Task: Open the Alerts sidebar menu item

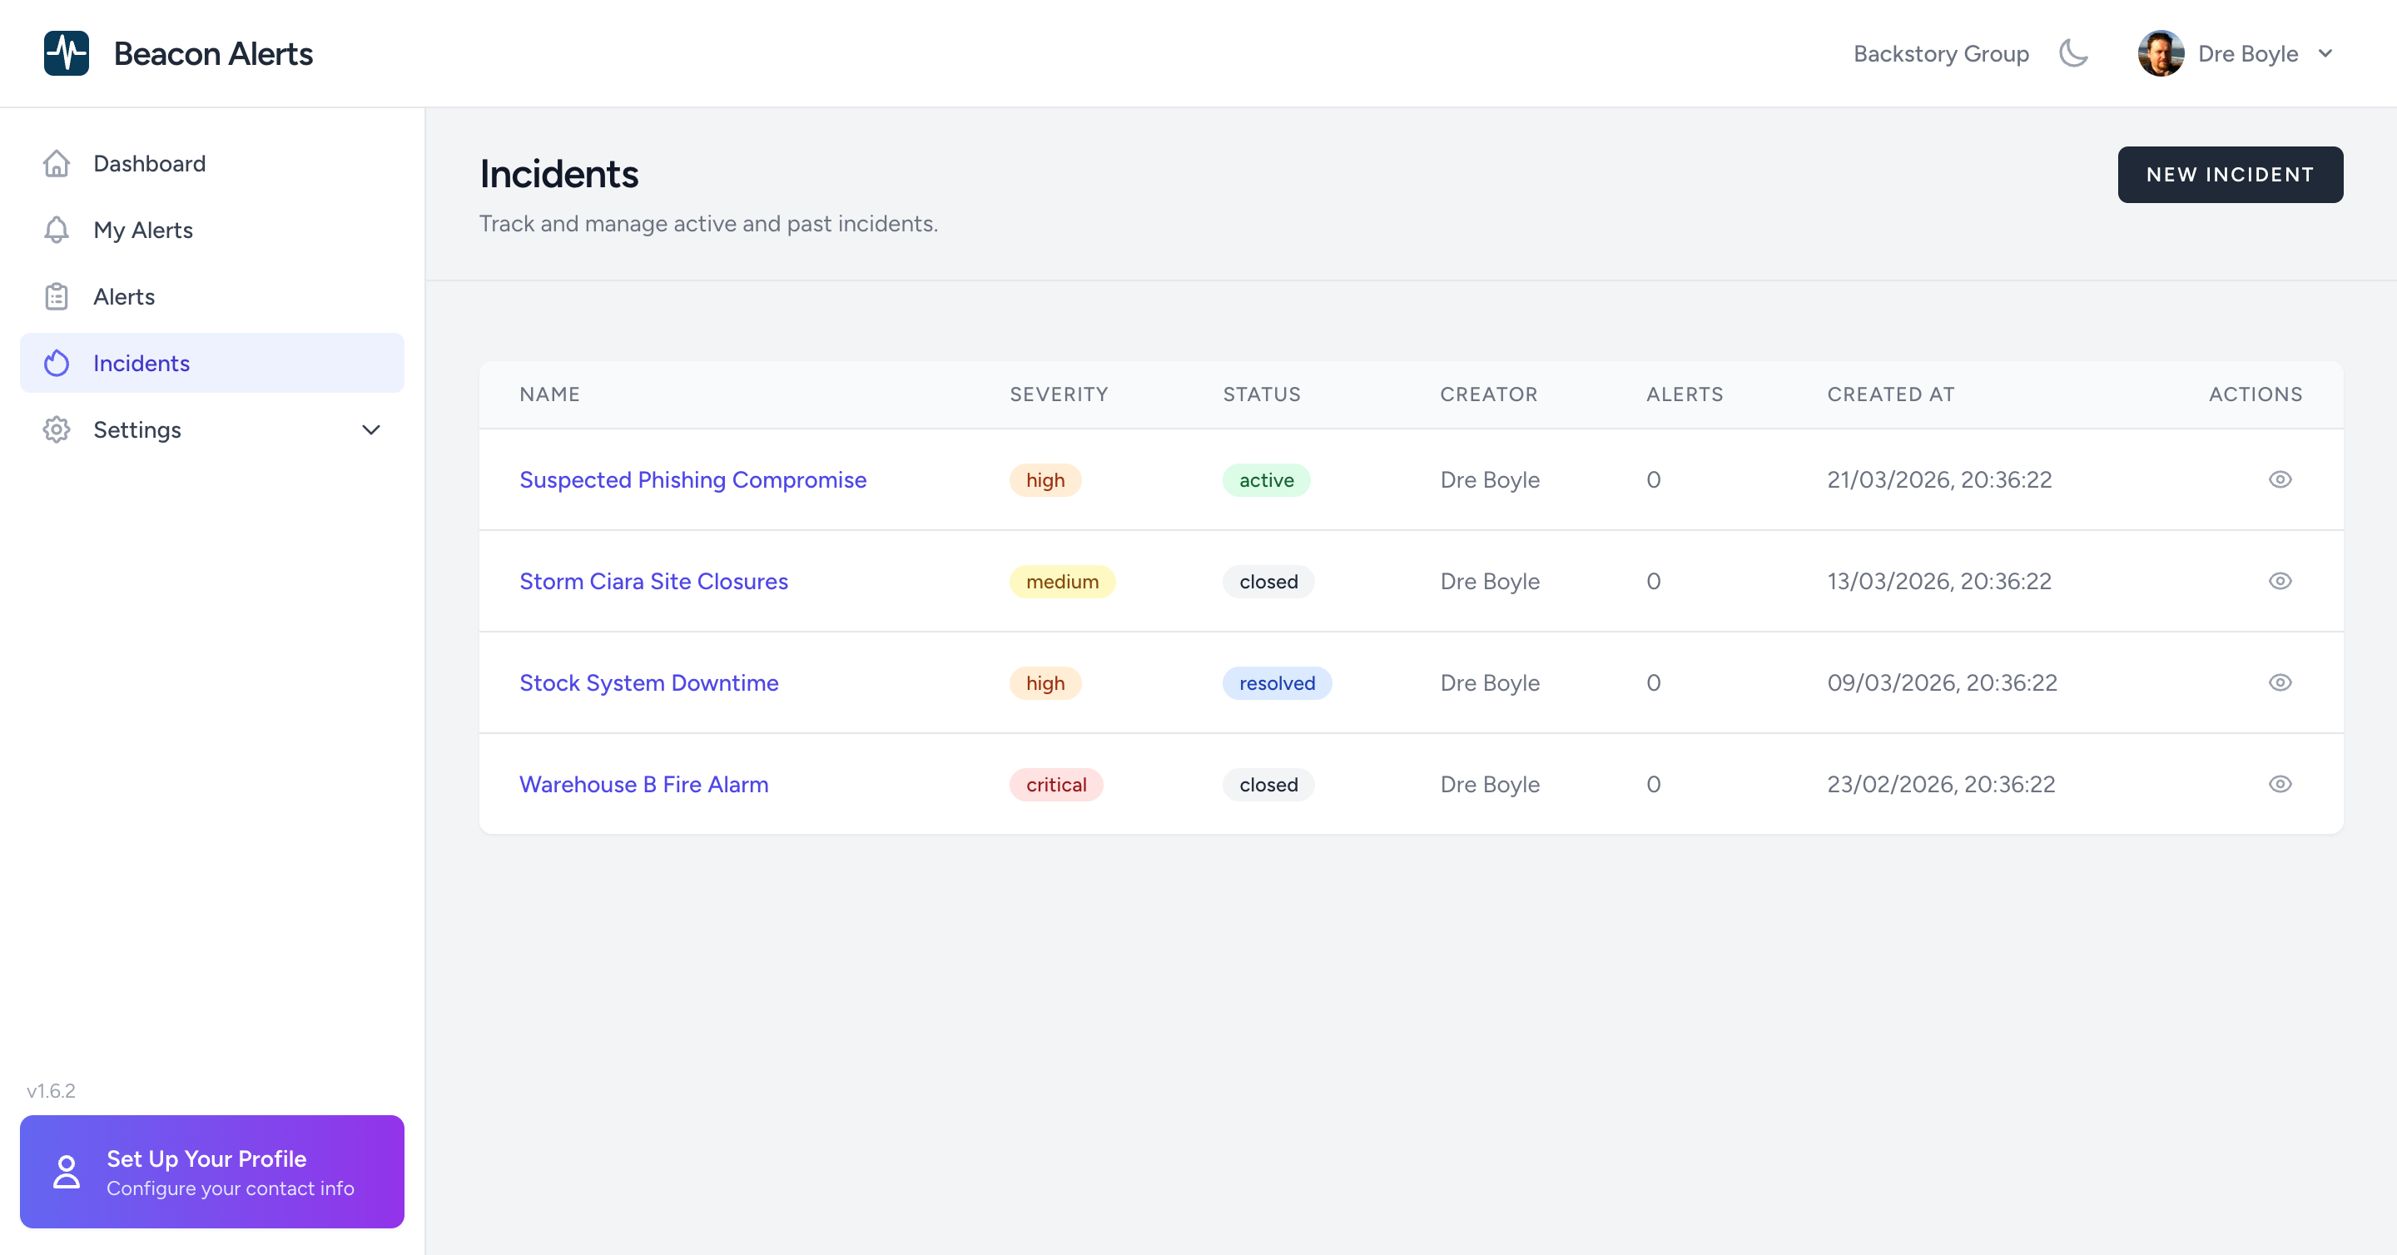Action: point(124,297)
